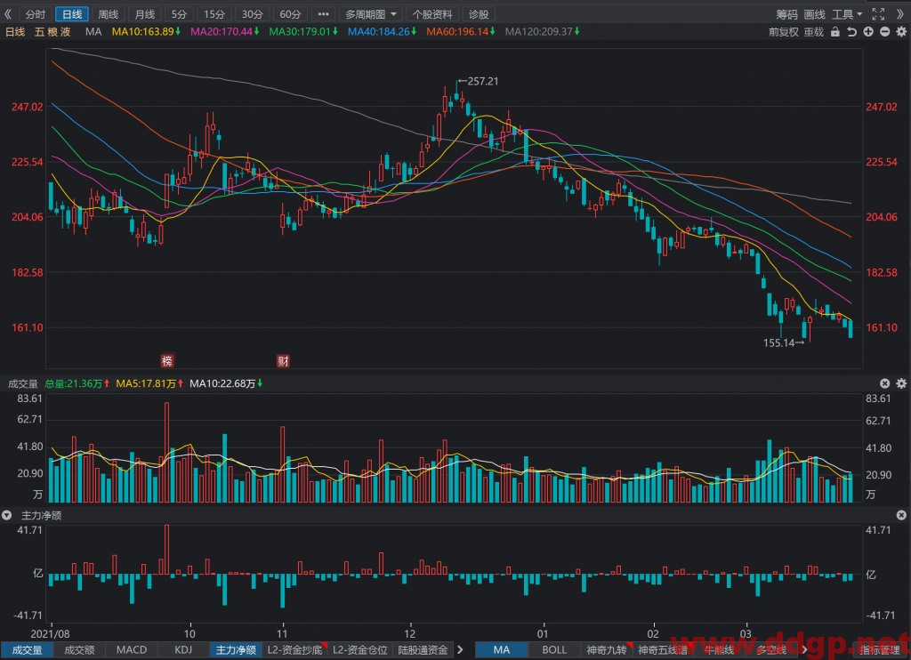Select the 主力净额 indicator tab

[236, 650]
